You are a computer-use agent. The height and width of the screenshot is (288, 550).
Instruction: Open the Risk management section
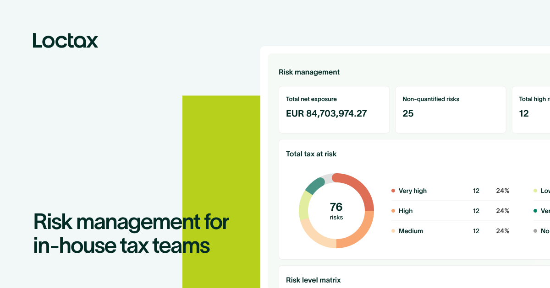309,72
